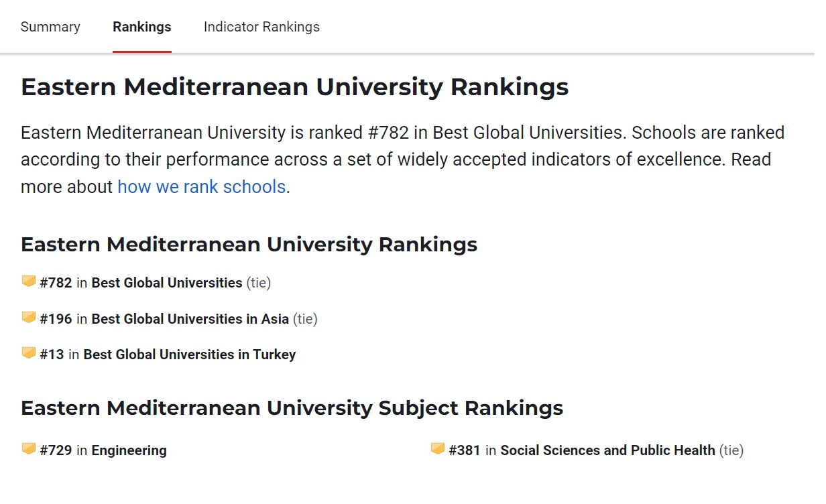Click badge icon beside #196 ranking in Asia
Viewport: 826px width, 504px height.
click(28, 318)
